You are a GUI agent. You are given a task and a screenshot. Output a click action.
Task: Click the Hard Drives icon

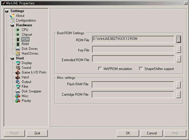point(18,53)
